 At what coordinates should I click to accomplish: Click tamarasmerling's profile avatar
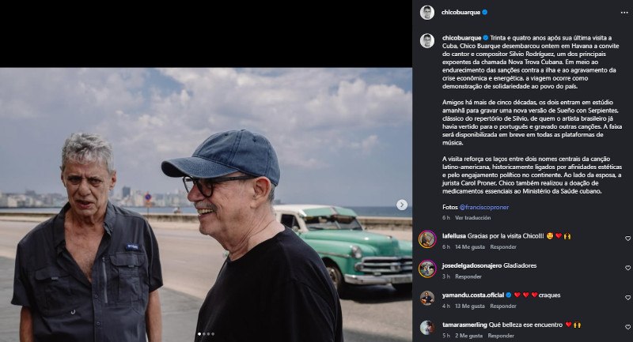[x=427, y=327]
